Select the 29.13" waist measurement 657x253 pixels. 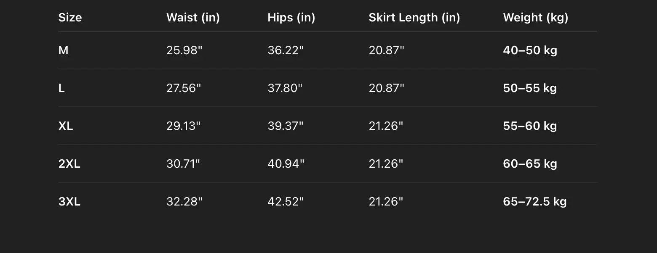coord(183,126)
